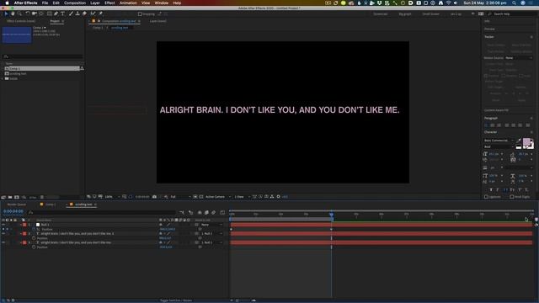The image size is (539, 303).
Task: Select the Roto Brush tool
Action: click(93, 13)
